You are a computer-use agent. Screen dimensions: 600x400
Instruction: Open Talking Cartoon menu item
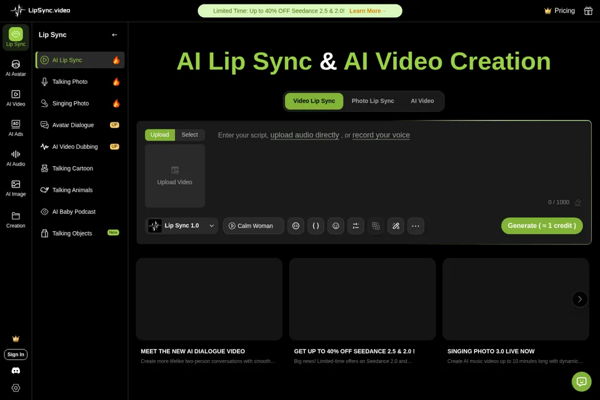[x=80, y=168]
